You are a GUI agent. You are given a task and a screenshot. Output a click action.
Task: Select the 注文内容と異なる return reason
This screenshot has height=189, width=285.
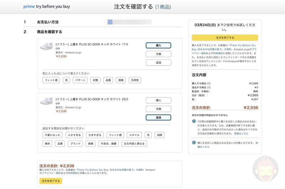(x=134, y=144)
